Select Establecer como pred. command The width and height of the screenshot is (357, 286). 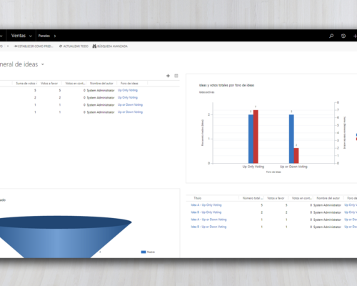(x=34, y=46)
